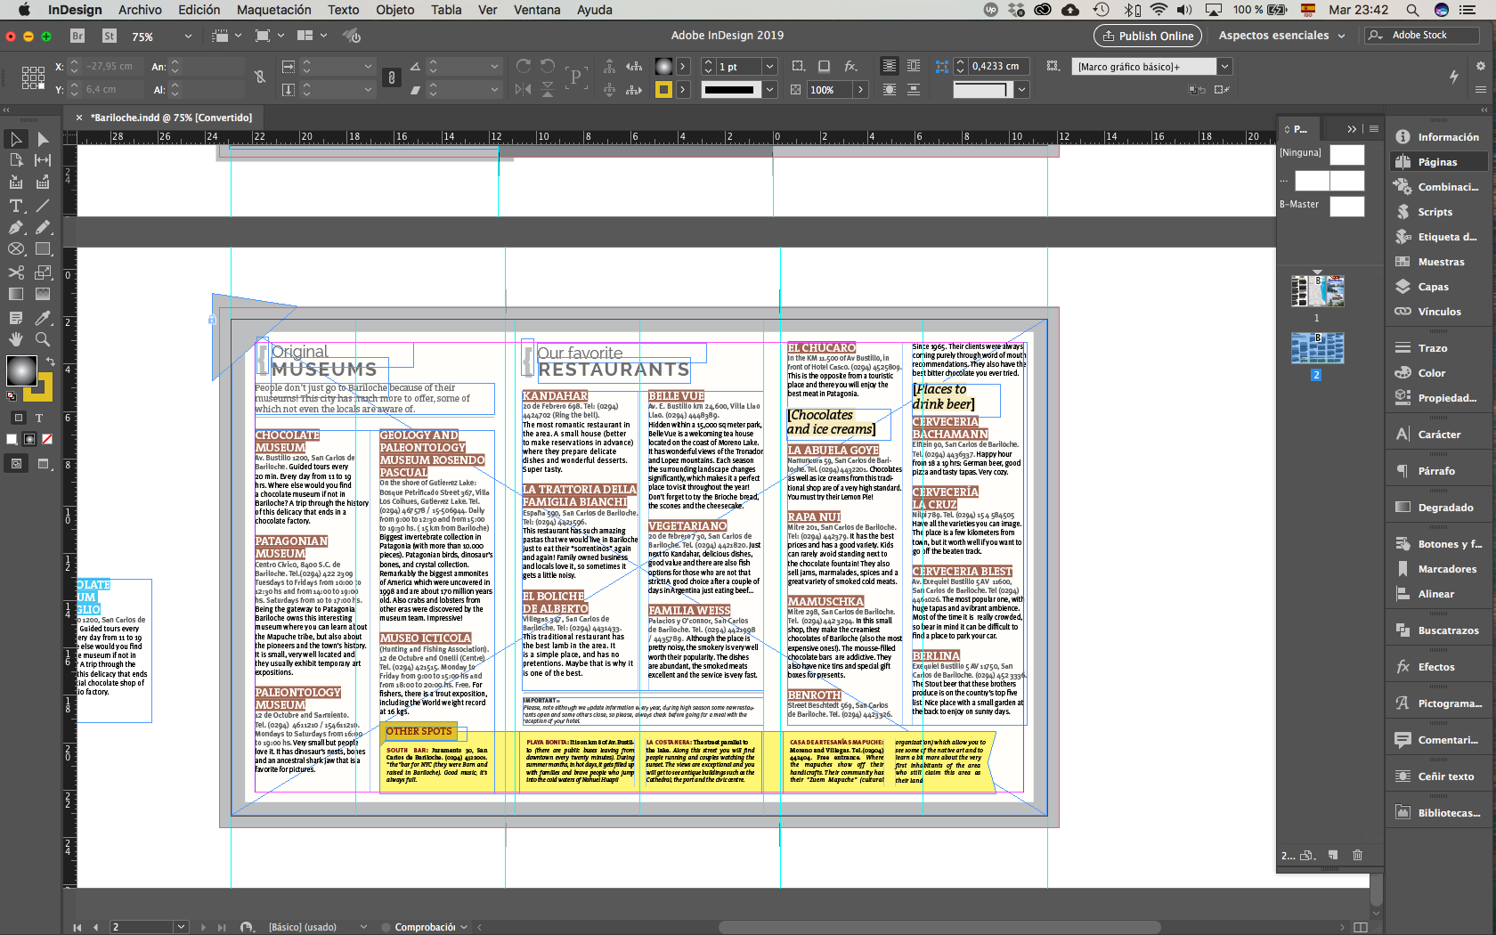1496x935 pixels.
Task: Open the Aspectos esenciales workspace dropdown
Action: click(1281, 35)
